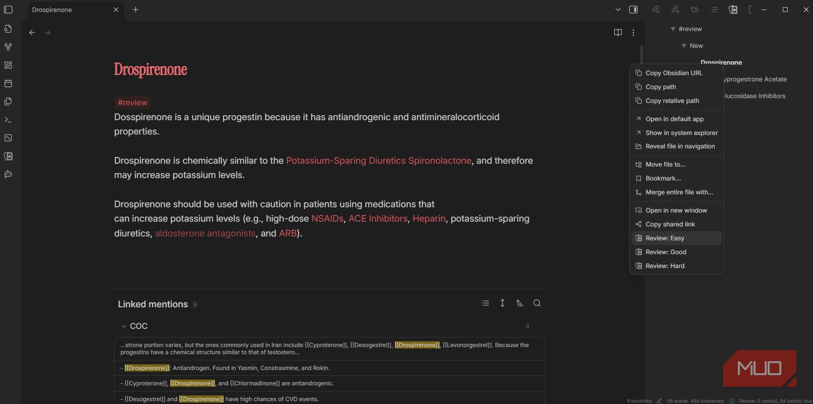Open the outline pane icon
The height and width of the screenshot is (404, 813).
[714, 10]
